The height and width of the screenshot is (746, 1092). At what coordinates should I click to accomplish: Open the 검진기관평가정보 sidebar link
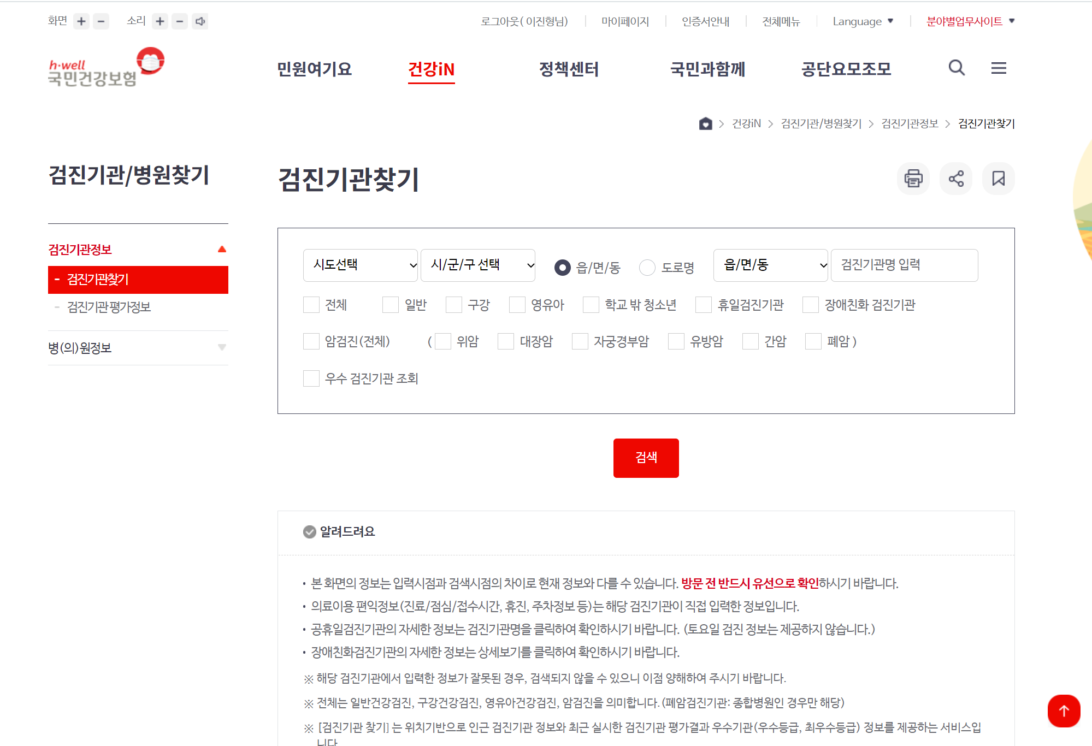[109, 307]
